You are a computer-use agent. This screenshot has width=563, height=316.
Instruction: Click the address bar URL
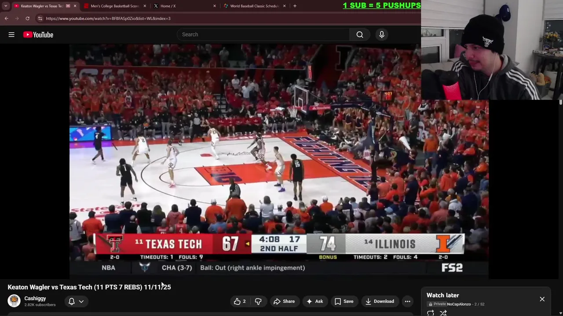click(x=108, y=18)
